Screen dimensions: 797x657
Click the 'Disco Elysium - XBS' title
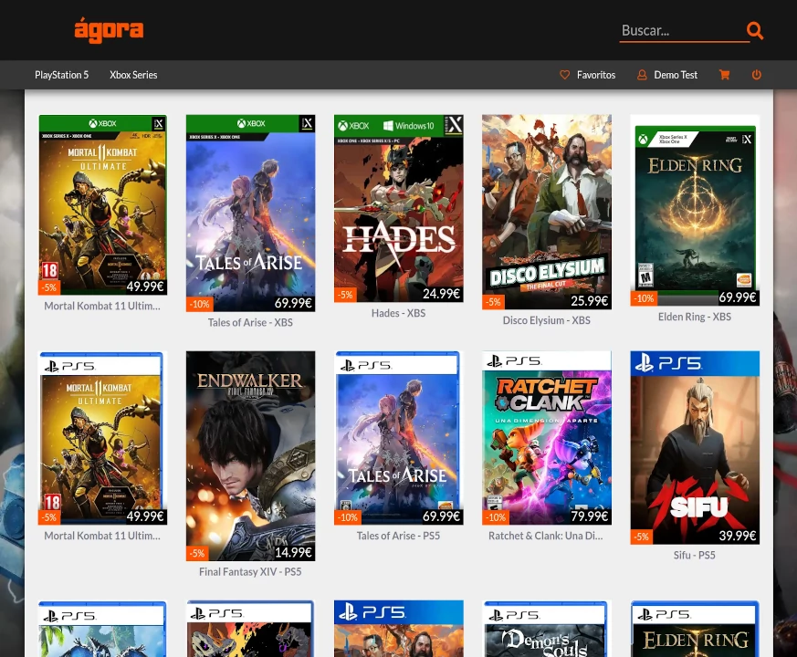tap(547, 320)
